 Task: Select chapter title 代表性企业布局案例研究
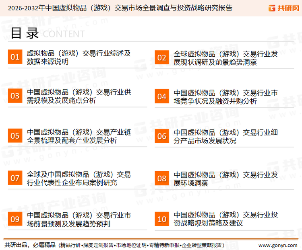tap(79, 178)
